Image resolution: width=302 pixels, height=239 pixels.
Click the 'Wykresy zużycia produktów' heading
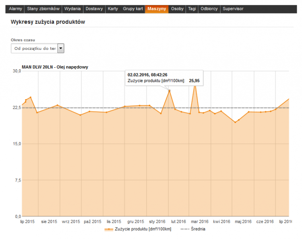click(48, 22)
